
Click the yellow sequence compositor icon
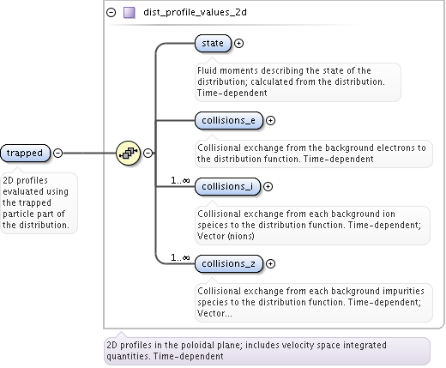pyautogui.click(x=129, y=153)
